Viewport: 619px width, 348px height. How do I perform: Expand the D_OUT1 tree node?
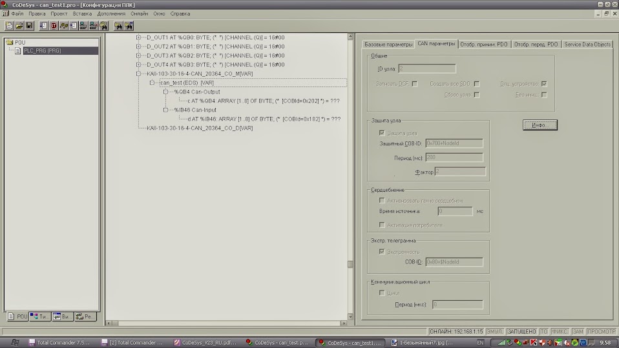[x=138, y=37]
